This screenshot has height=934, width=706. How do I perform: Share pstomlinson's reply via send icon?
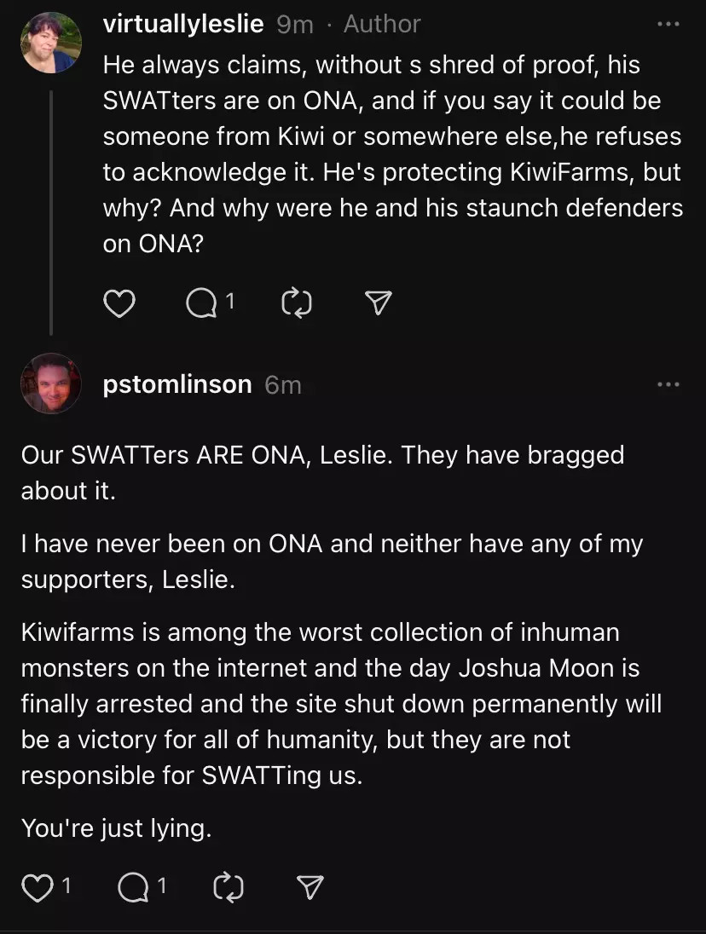pos(310,887)
